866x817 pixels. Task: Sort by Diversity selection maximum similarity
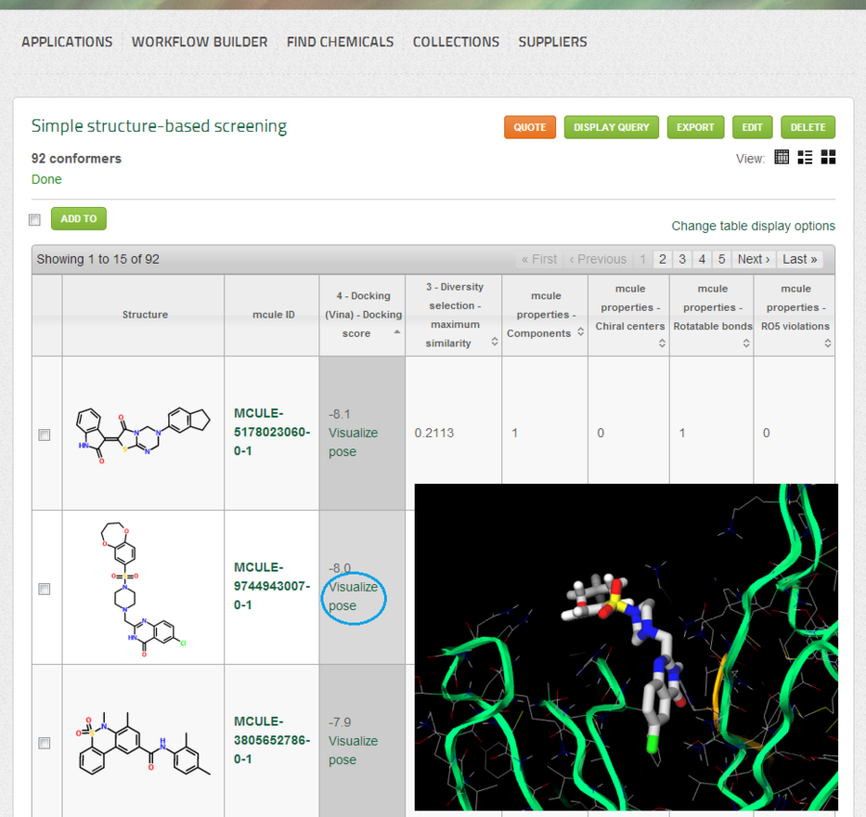[495, 342]
